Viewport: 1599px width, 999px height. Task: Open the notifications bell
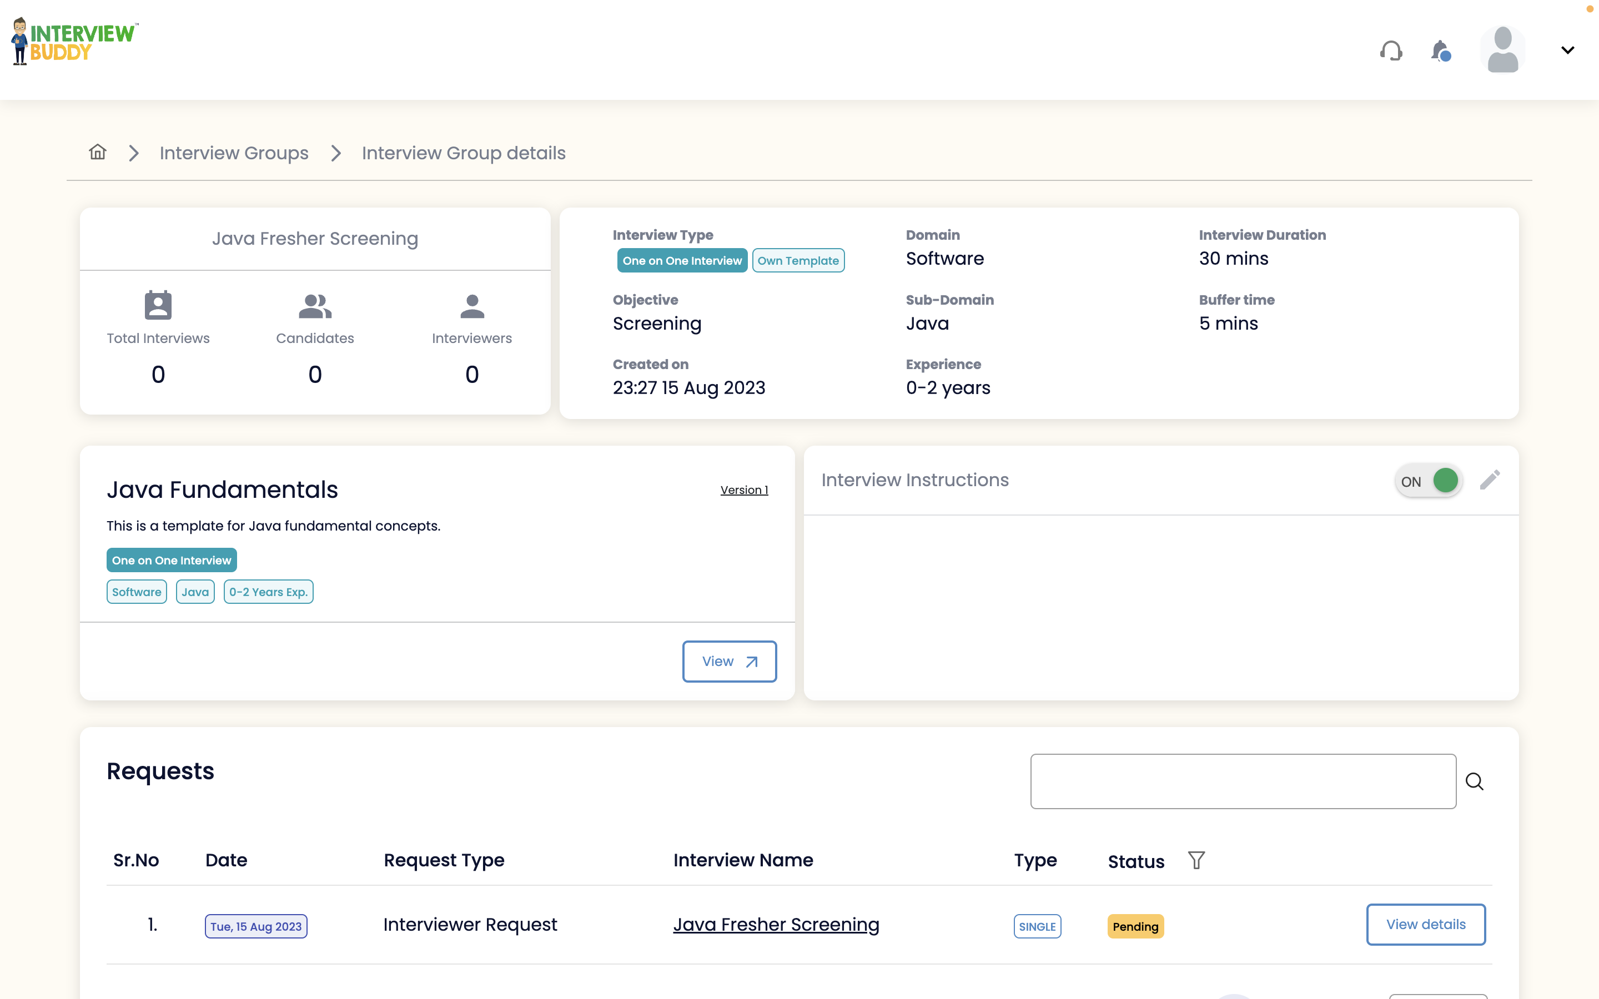click(1439, 50)
